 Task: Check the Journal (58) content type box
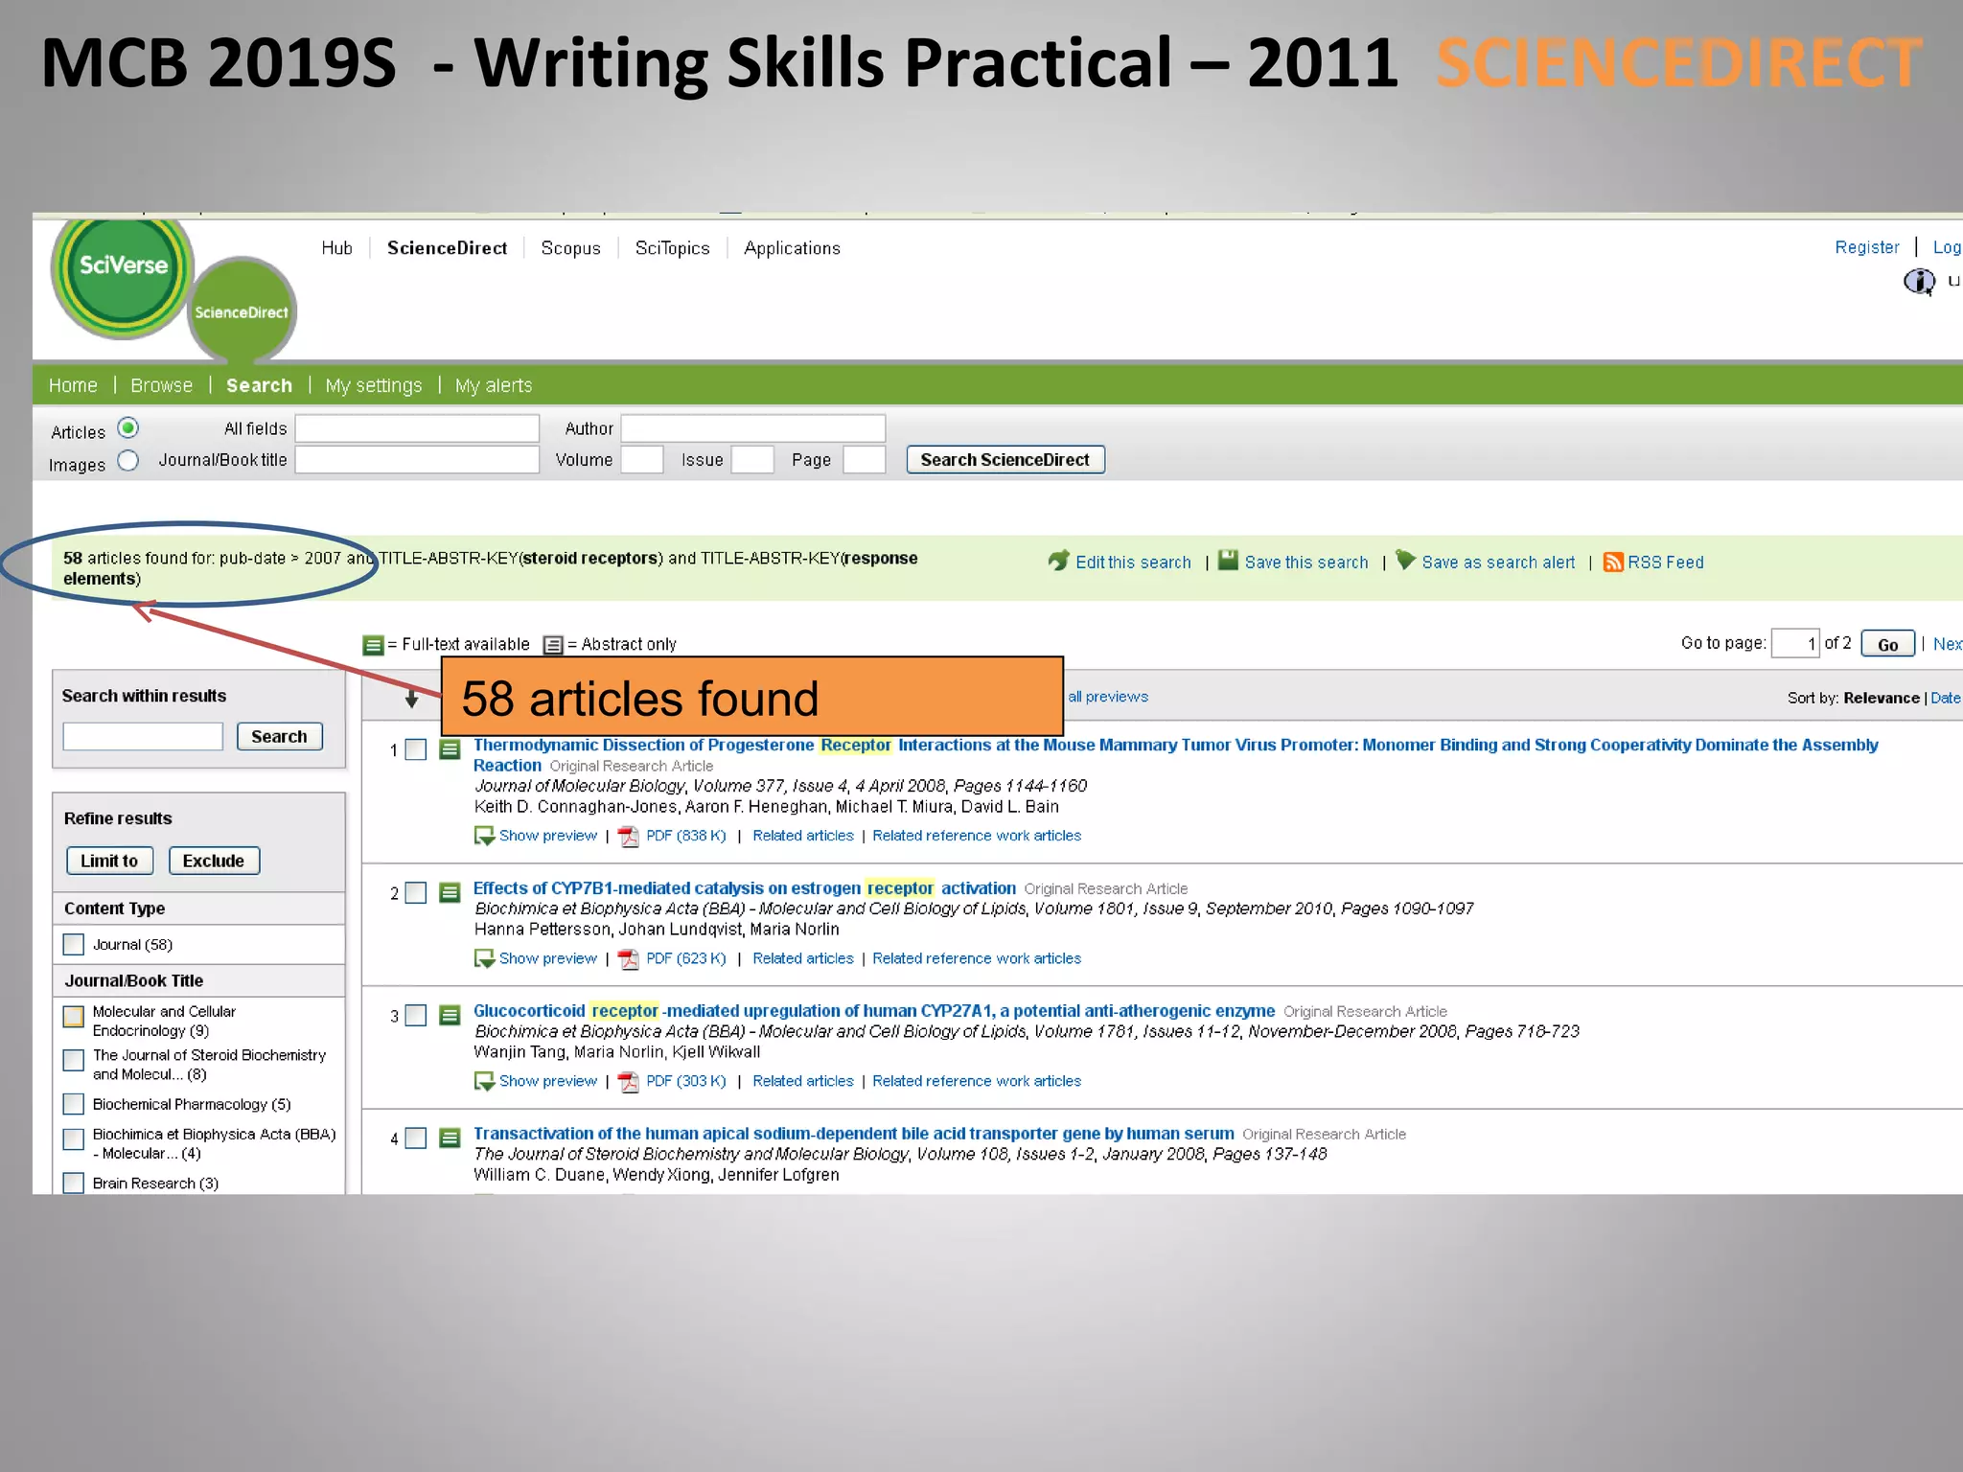click(74, 945)
